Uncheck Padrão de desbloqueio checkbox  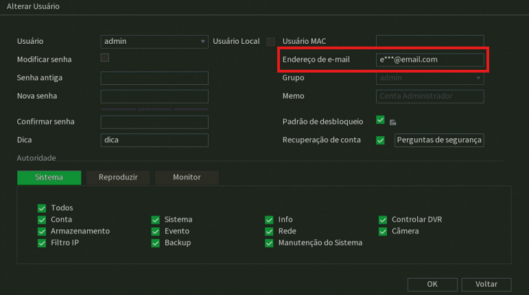click(x=380, y=120)
